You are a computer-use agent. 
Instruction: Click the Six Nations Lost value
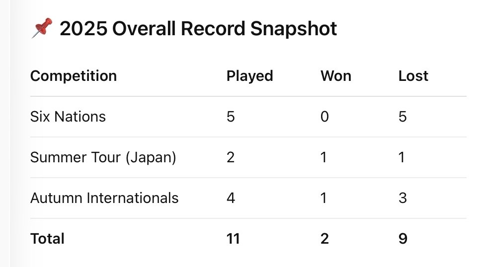click(x=403, y=117)
